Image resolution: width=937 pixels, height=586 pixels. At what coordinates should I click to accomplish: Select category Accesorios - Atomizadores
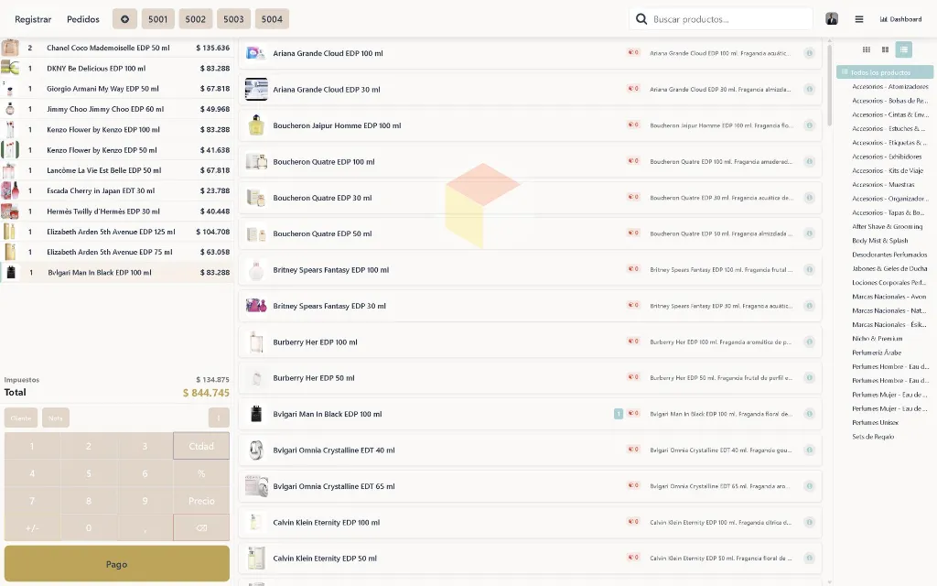point(889,87)
